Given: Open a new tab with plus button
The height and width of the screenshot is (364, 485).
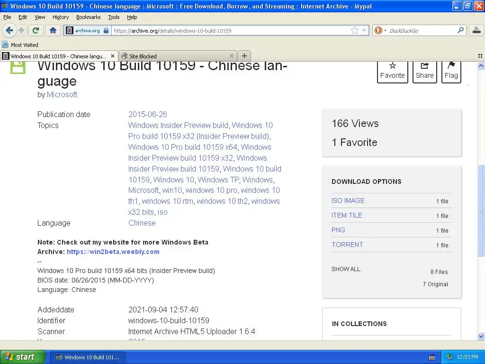Looking at the screenshot, I should 244,56.
